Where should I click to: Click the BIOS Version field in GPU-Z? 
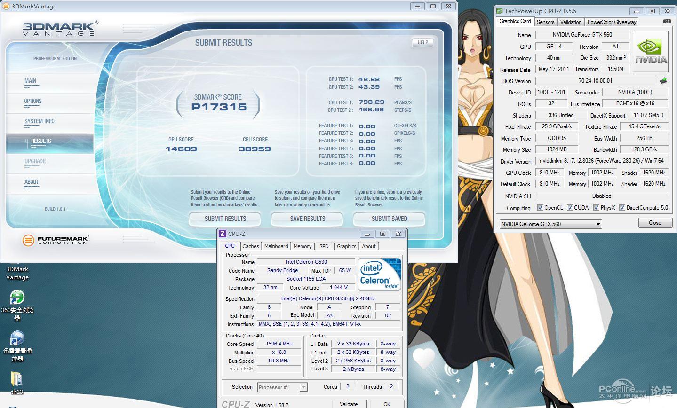595,81
